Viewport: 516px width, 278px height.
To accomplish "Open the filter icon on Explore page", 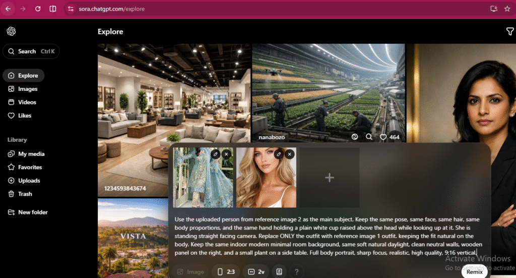I will point(509,32).
